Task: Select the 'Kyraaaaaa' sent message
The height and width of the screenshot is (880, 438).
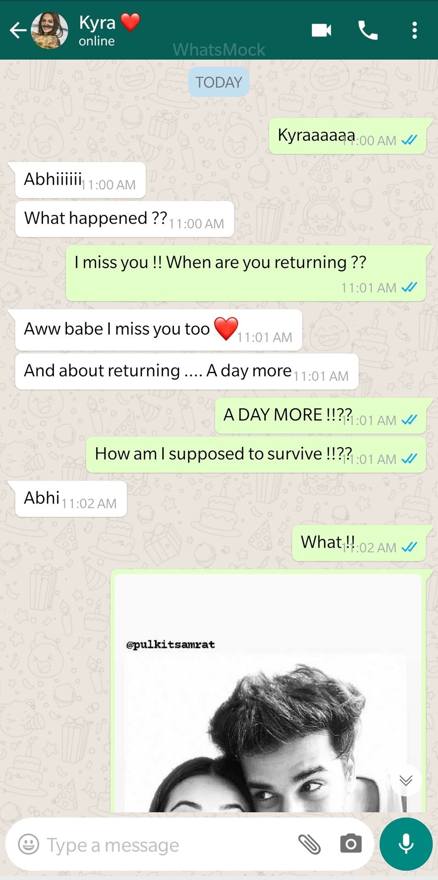Action: (x=348, y=136)
